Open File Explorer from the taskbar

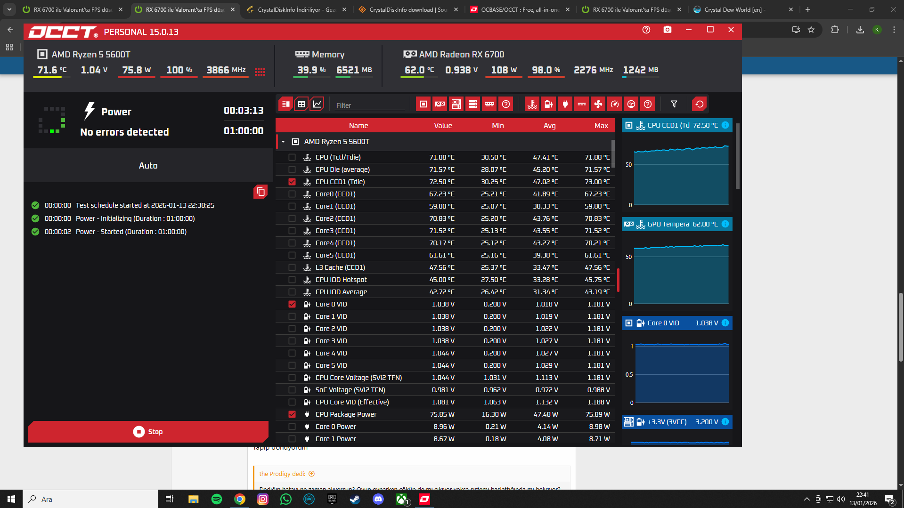point(194,499)
